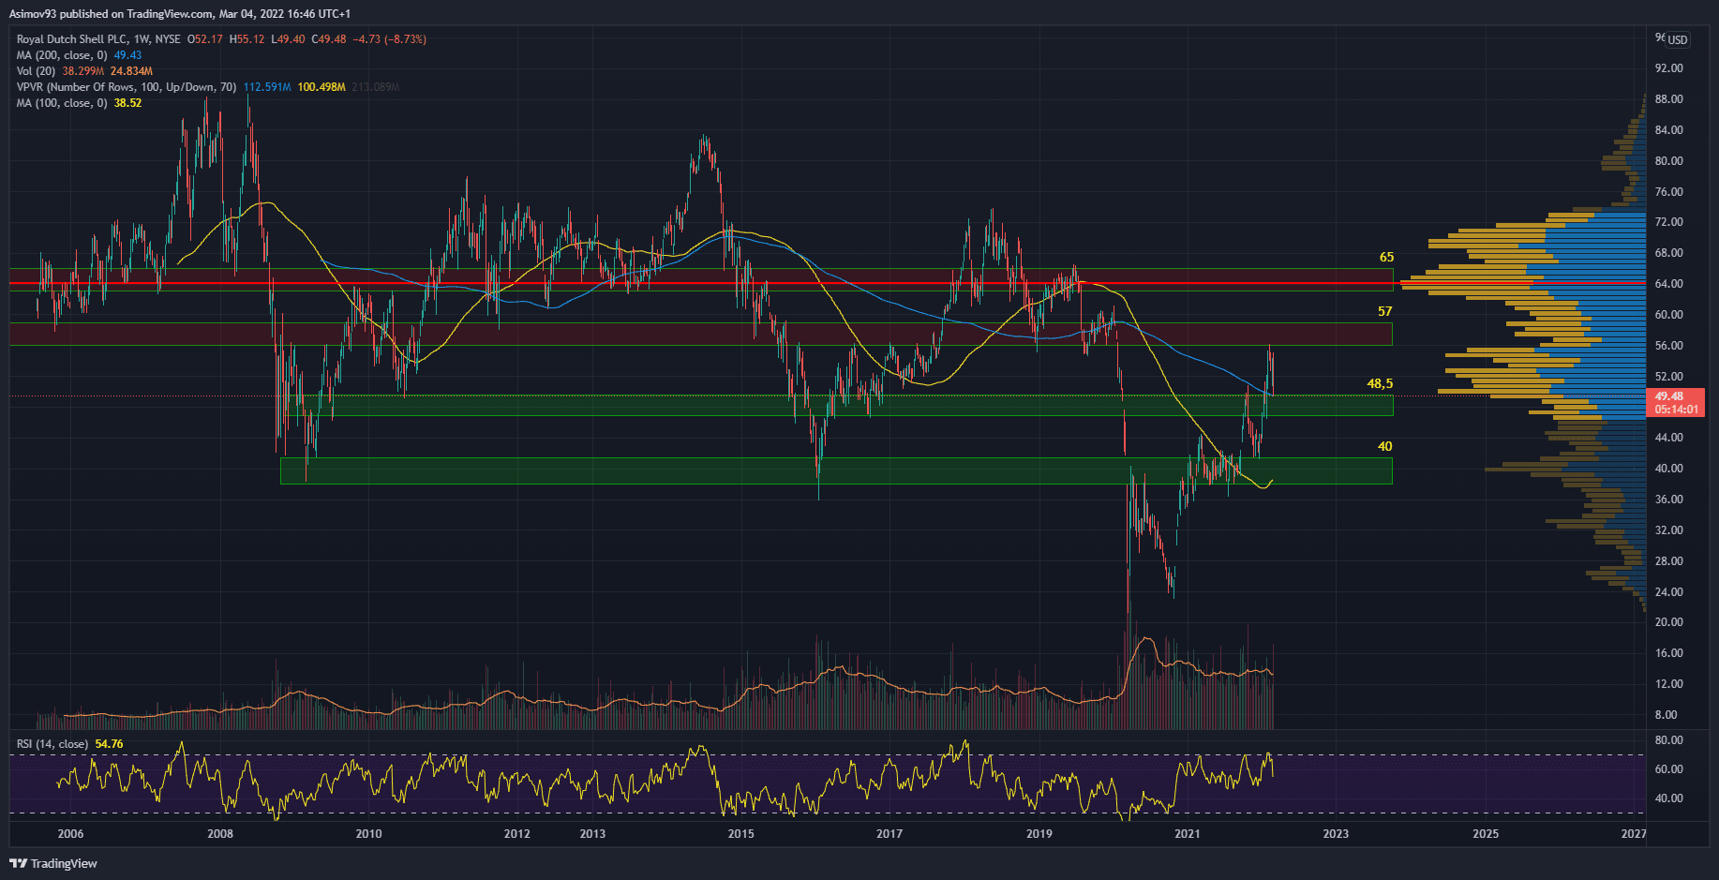Click the yellow "57" zone text label
Screen dimensions: 1719x880
[x=1384, y=311]
